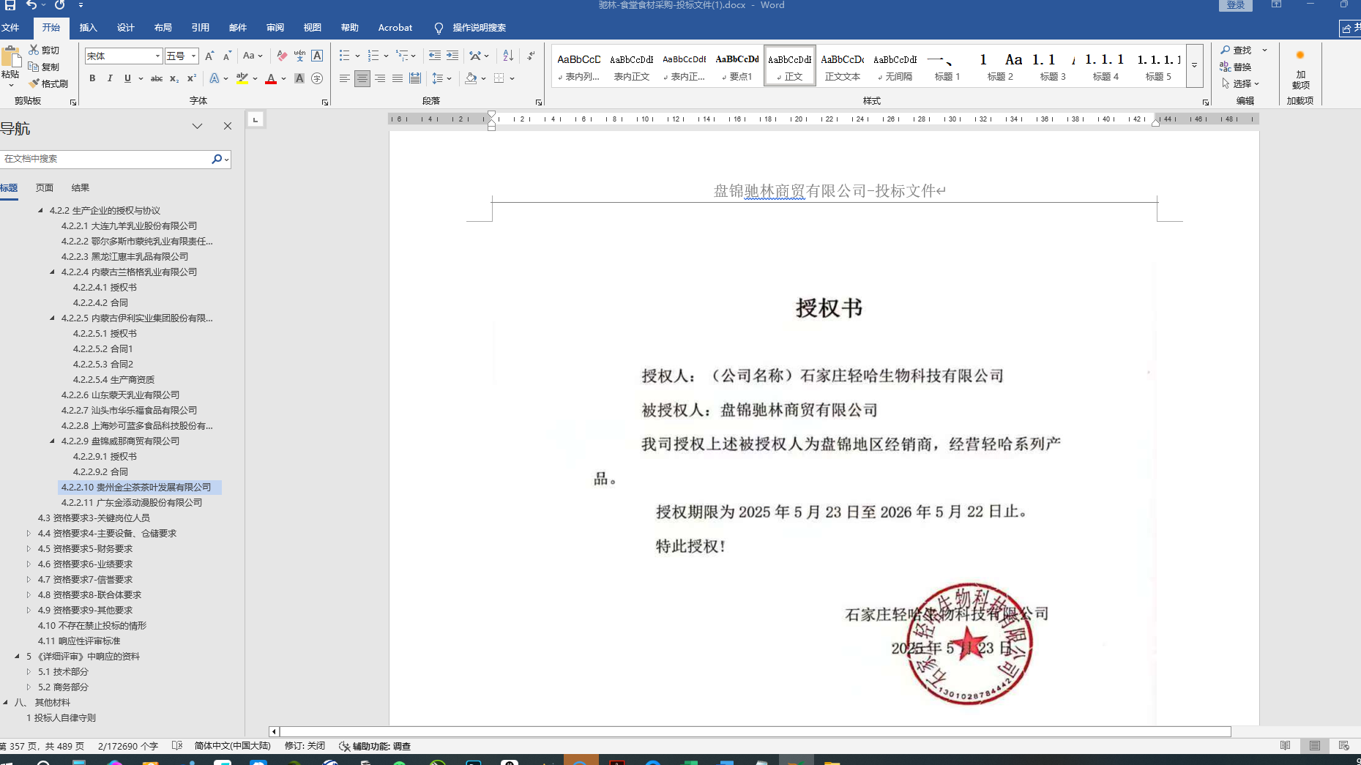Save document with the floppy disk icon
1361x765 pixels.
[10, 5]
